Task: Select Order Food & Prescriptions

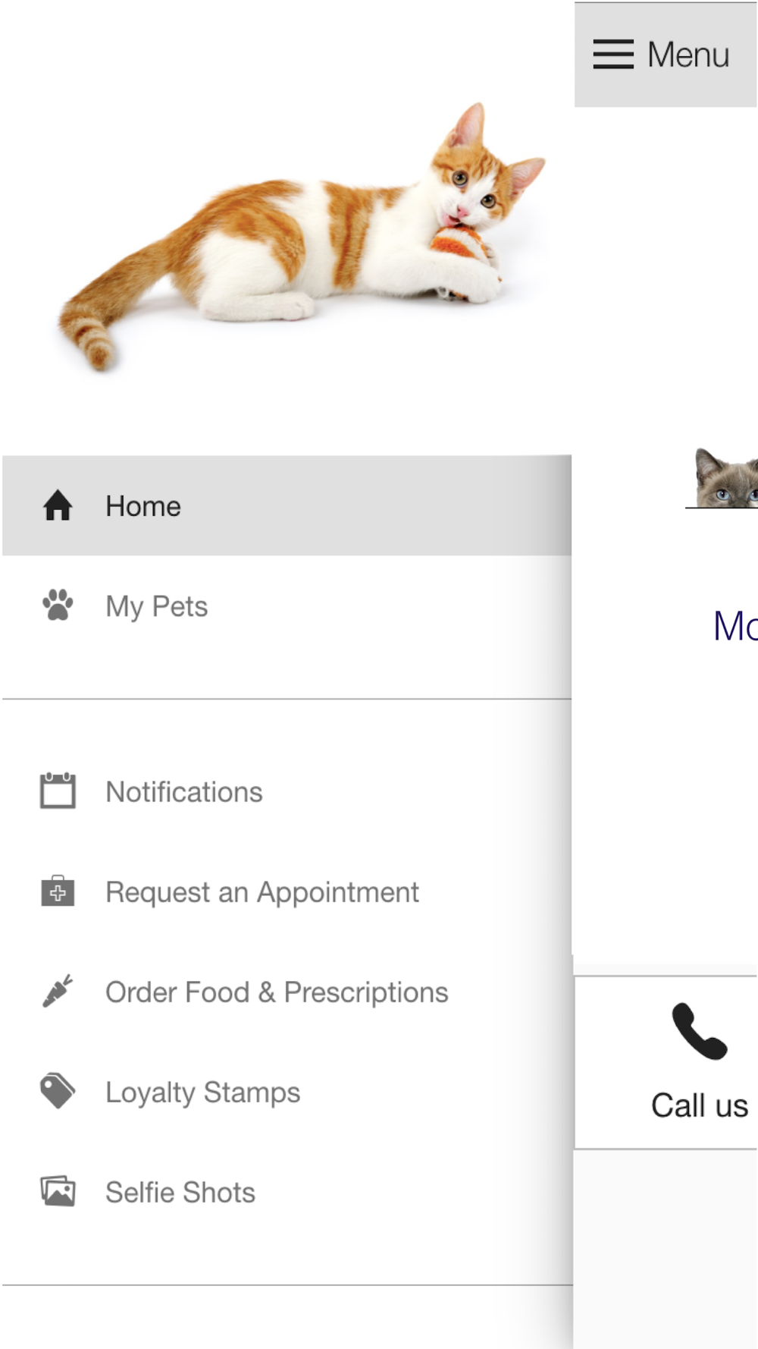Action: point(287,992)
